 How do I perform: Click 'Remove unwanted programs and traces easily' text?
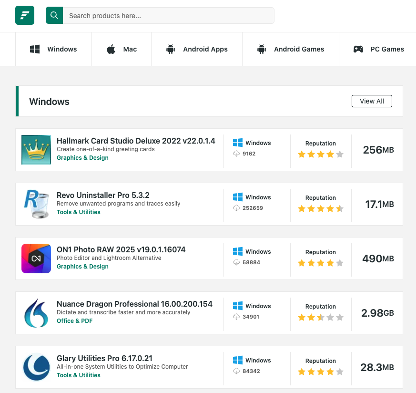118,204
